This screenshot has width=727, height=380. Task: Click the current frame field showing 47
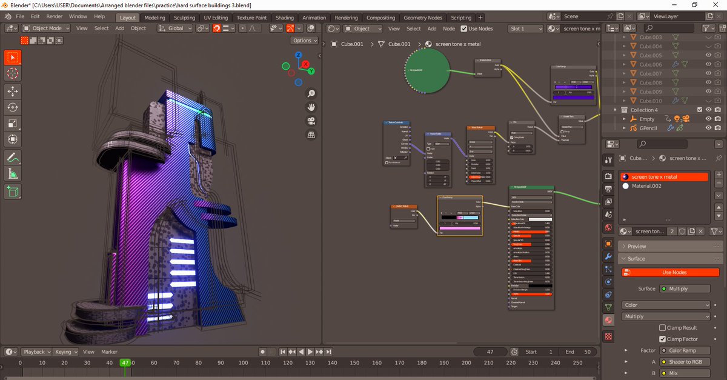point(491,352)
